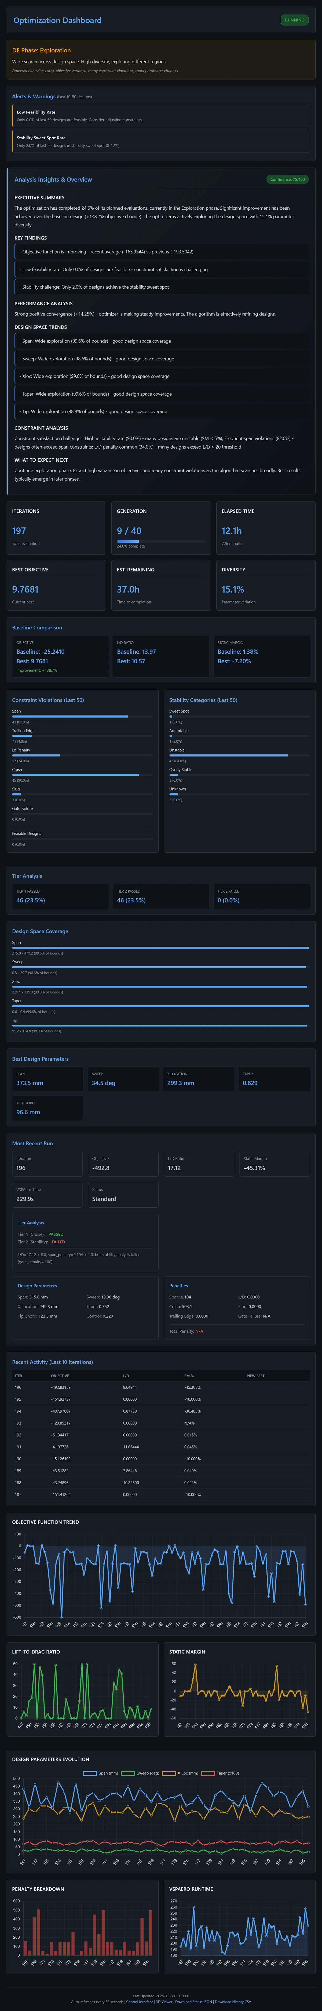Click the static margin Best: -7.20% text
The width and height of the screenshot is (322, 2011).
[x=235, y=661]
